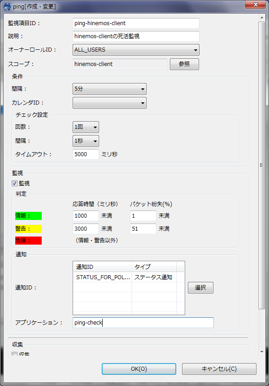
Task: Click the 監視項目ID field with ping-hinemos-client
Action: click(136, 23)
